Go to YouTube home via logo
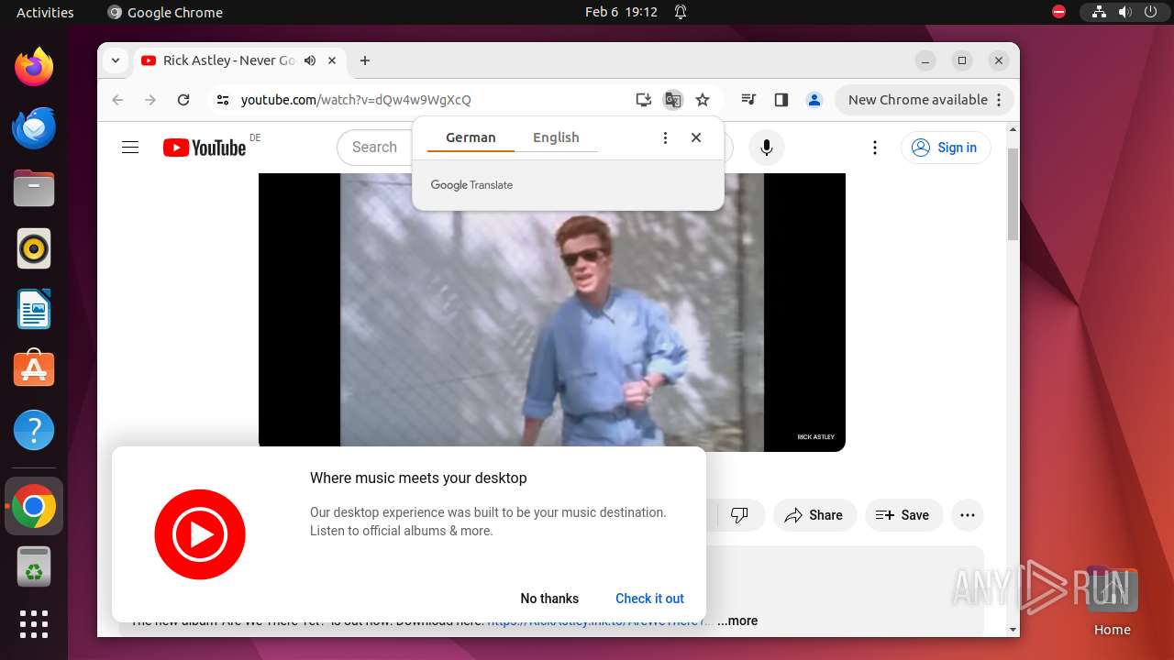This screenshot has height=660, width=1174. coord(205,148)
